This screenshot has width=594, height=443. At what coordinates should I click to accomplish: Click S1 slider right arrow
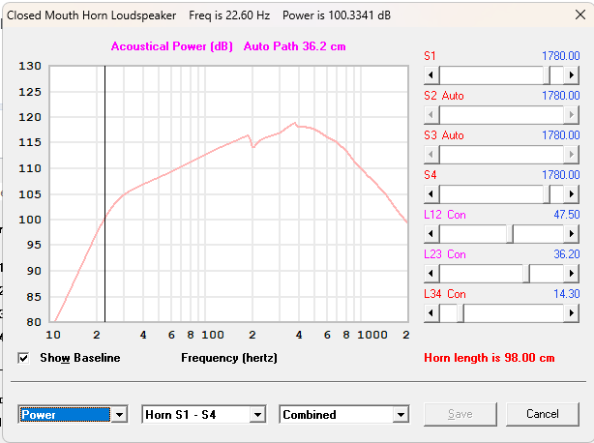click(572, 75)
